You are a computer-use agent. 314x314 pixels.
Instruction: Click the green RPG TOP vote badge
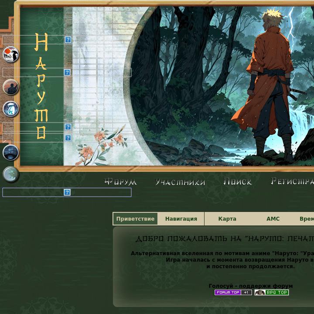pos(272,293)
